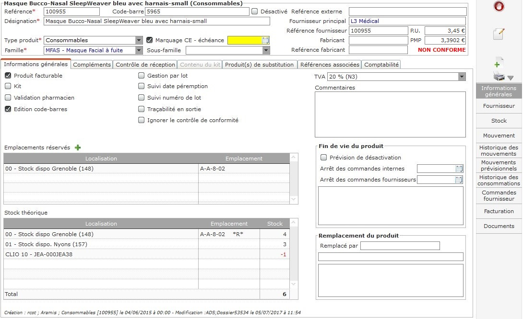Show Mouvement in the side panel
The width and height of the screenshot is (523, 319).
[499, 136]
